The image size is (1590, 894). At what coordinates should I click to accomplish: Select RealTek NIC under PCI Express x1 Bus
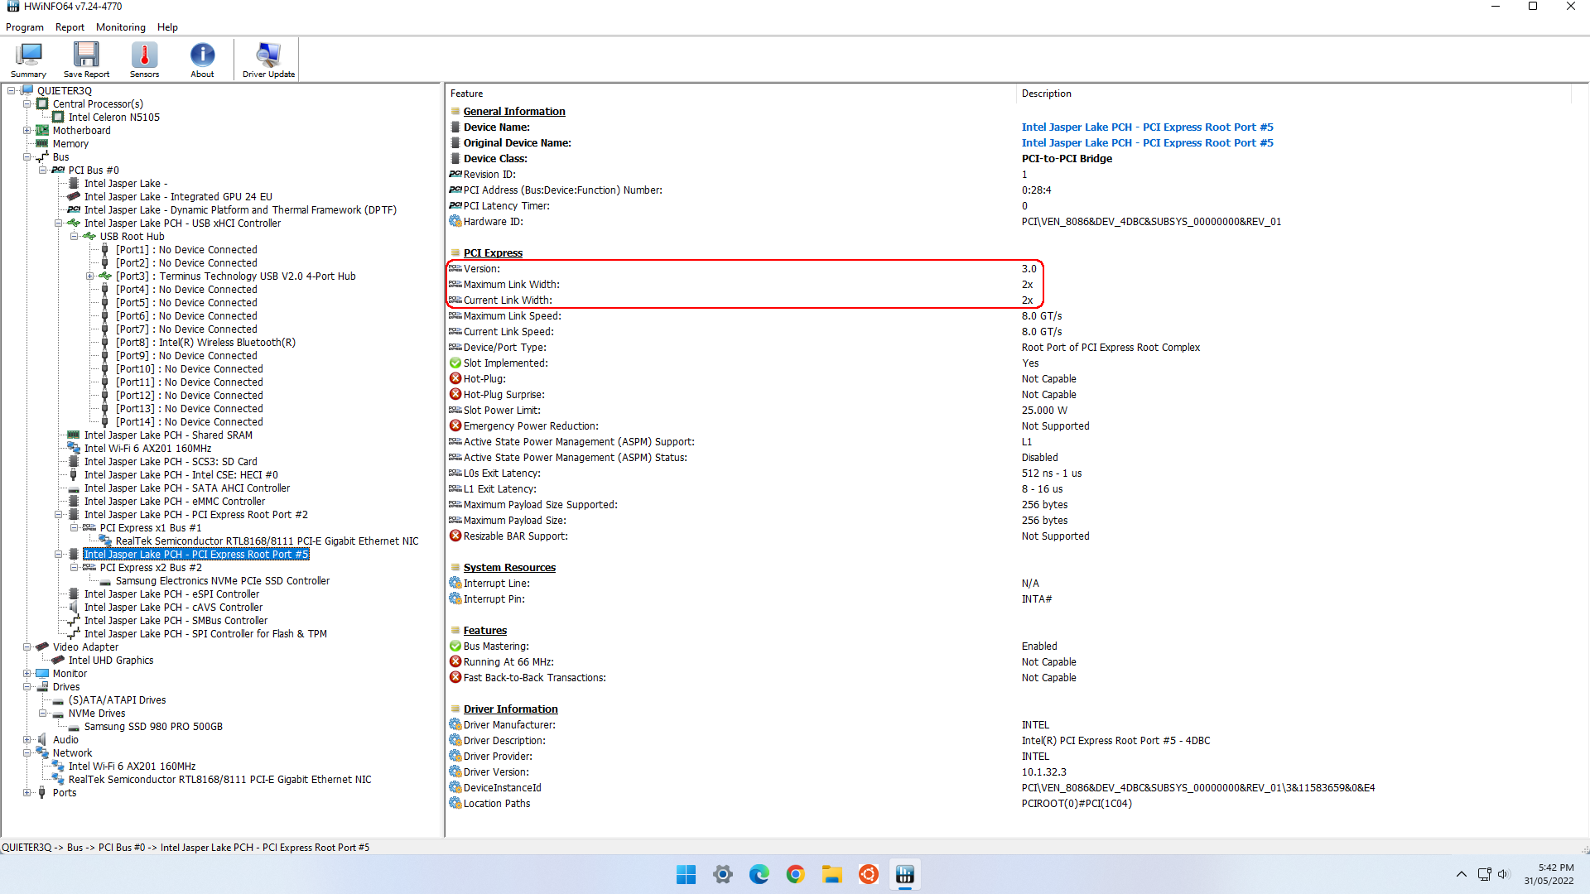pos(267,541)
